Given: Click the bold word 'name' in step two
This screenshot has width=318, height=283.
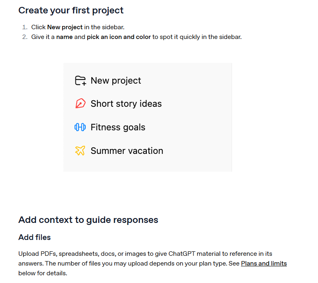Looking at the screenshot, I should tap(64, 37).
